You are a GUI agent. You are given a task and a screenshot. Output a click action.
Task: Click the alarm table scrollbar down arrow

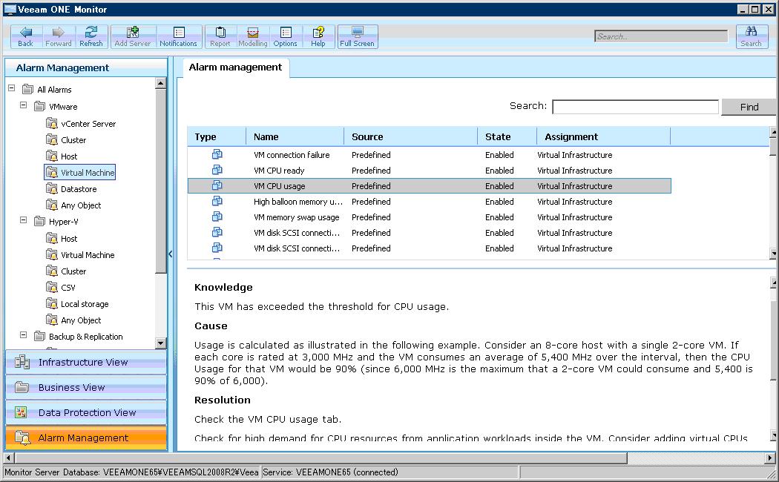point(774,254)
